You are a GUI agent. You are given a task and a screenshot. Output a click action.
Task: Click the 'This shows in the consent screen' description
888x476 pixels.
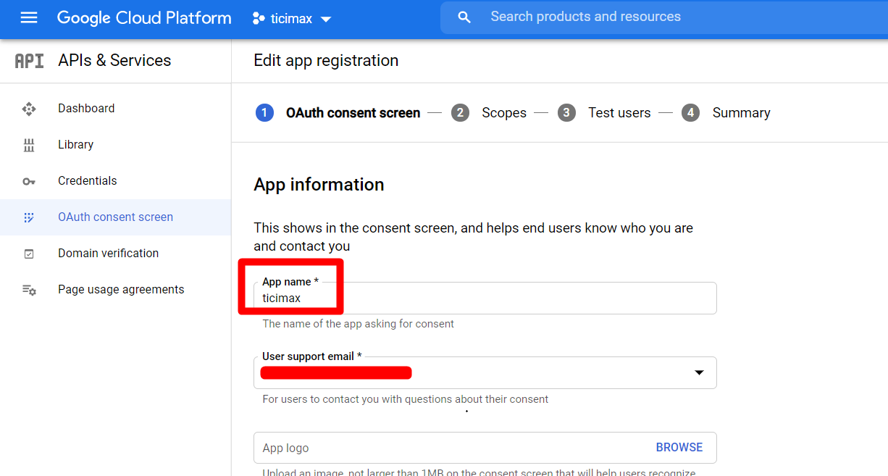tap(473, 237)
